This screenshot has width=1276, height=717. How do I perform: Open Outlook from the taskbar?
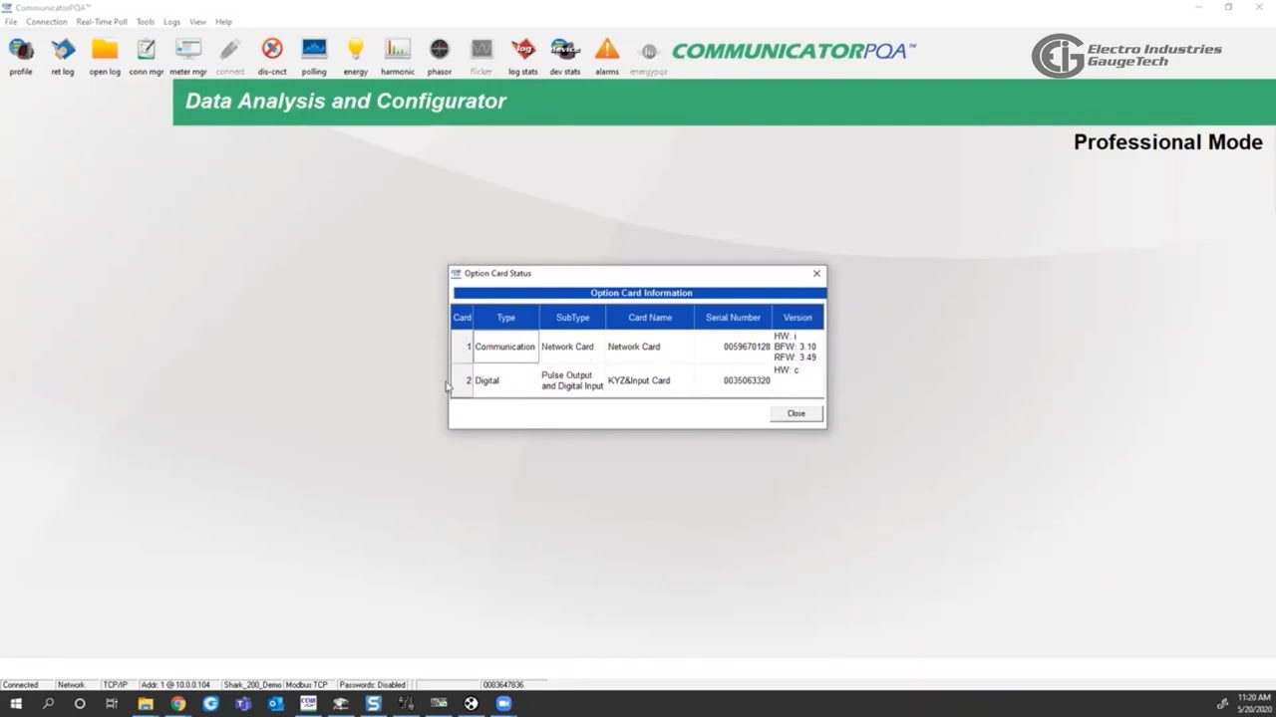click(275, 703)
